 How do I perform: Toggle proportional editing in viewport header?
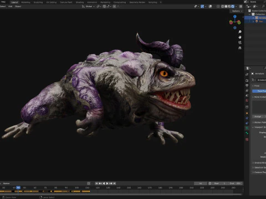point(114,7)
